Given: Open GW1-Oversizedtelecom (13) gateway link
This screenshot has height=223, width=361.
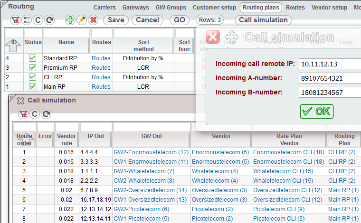Looking at the screenshot, I should point(150,200).
